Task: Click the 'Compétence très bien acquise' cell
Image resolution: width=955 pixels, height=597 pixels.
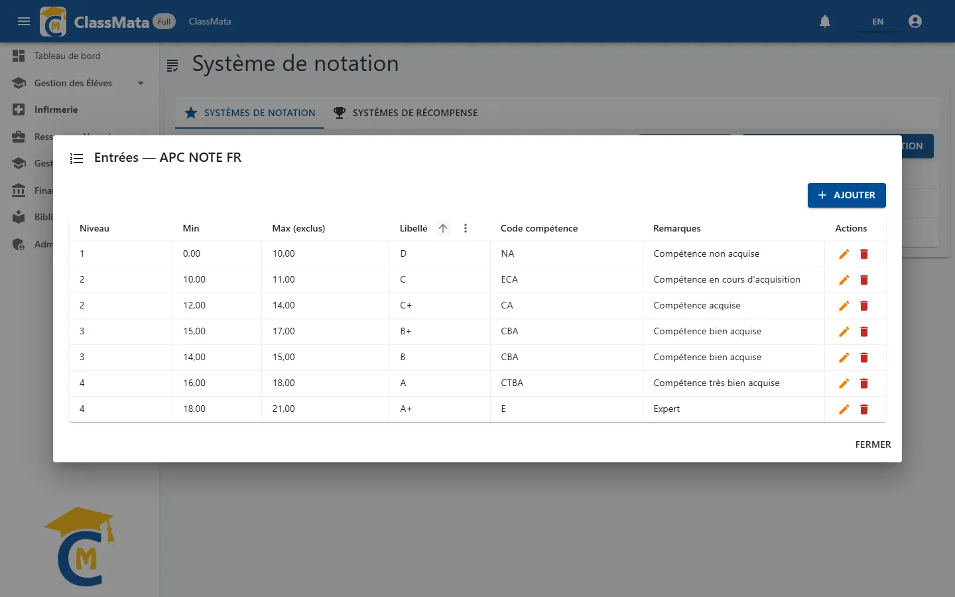Action: coord(733,383)
